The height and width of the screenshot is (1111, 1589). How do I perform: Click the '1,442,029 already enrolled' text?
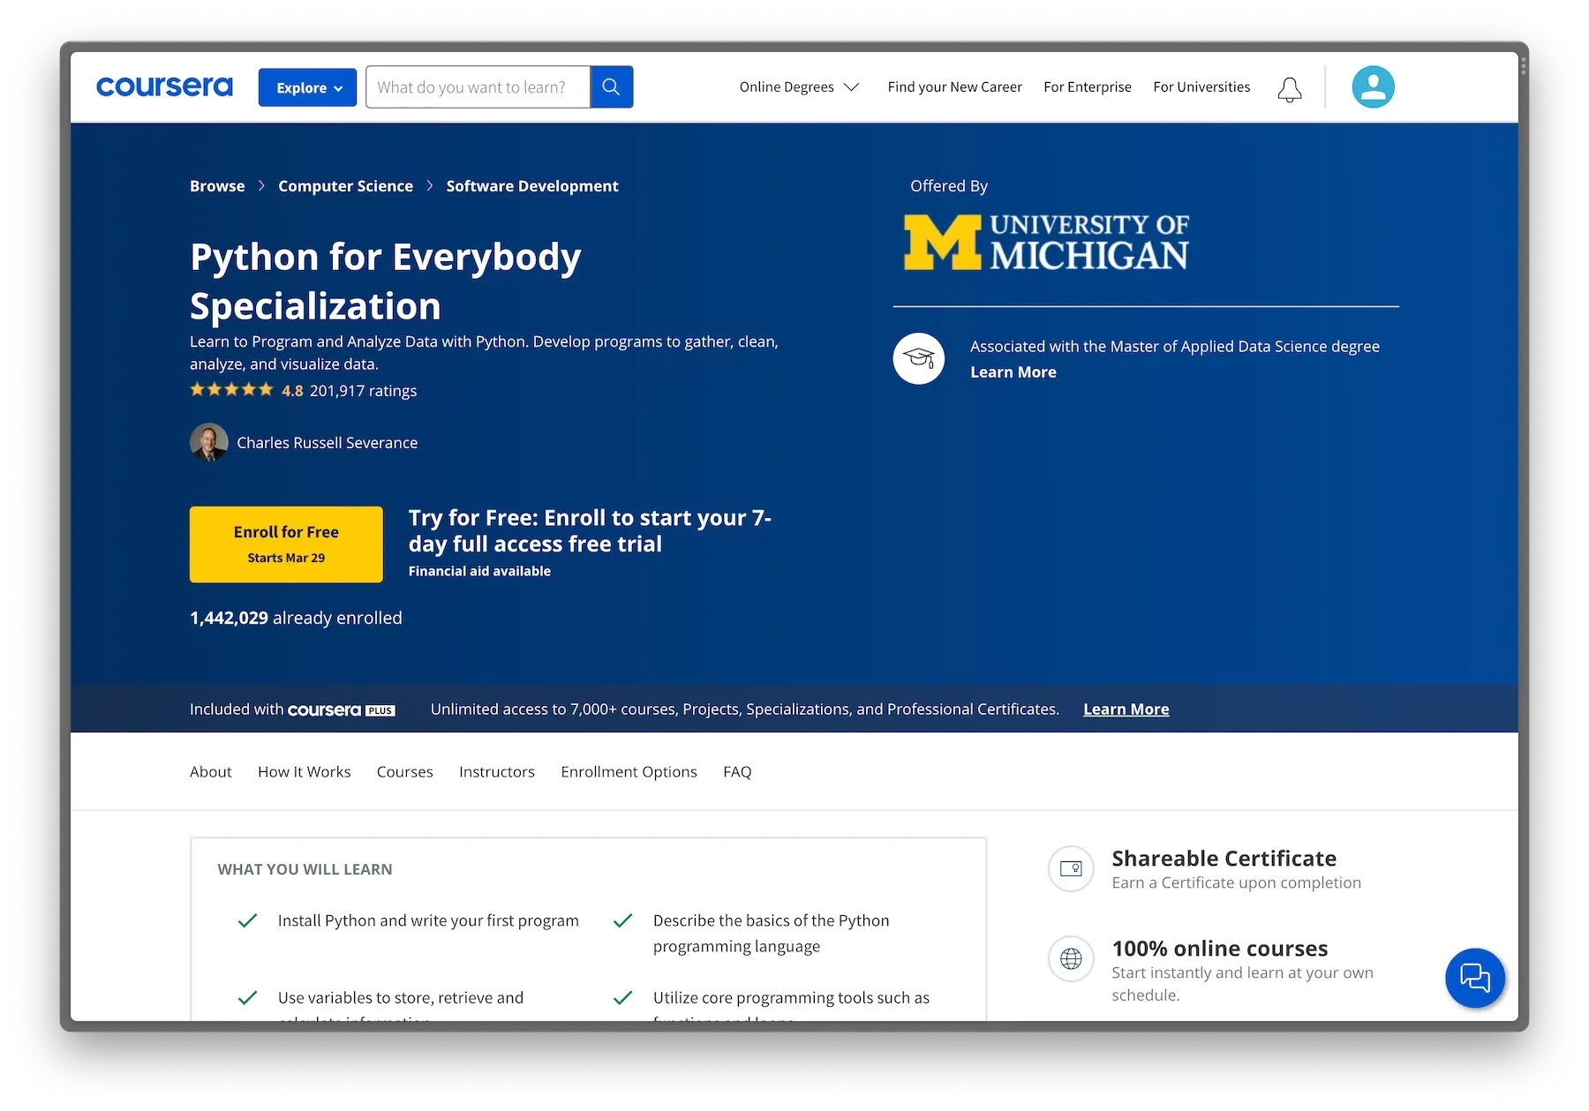(296, 618)
